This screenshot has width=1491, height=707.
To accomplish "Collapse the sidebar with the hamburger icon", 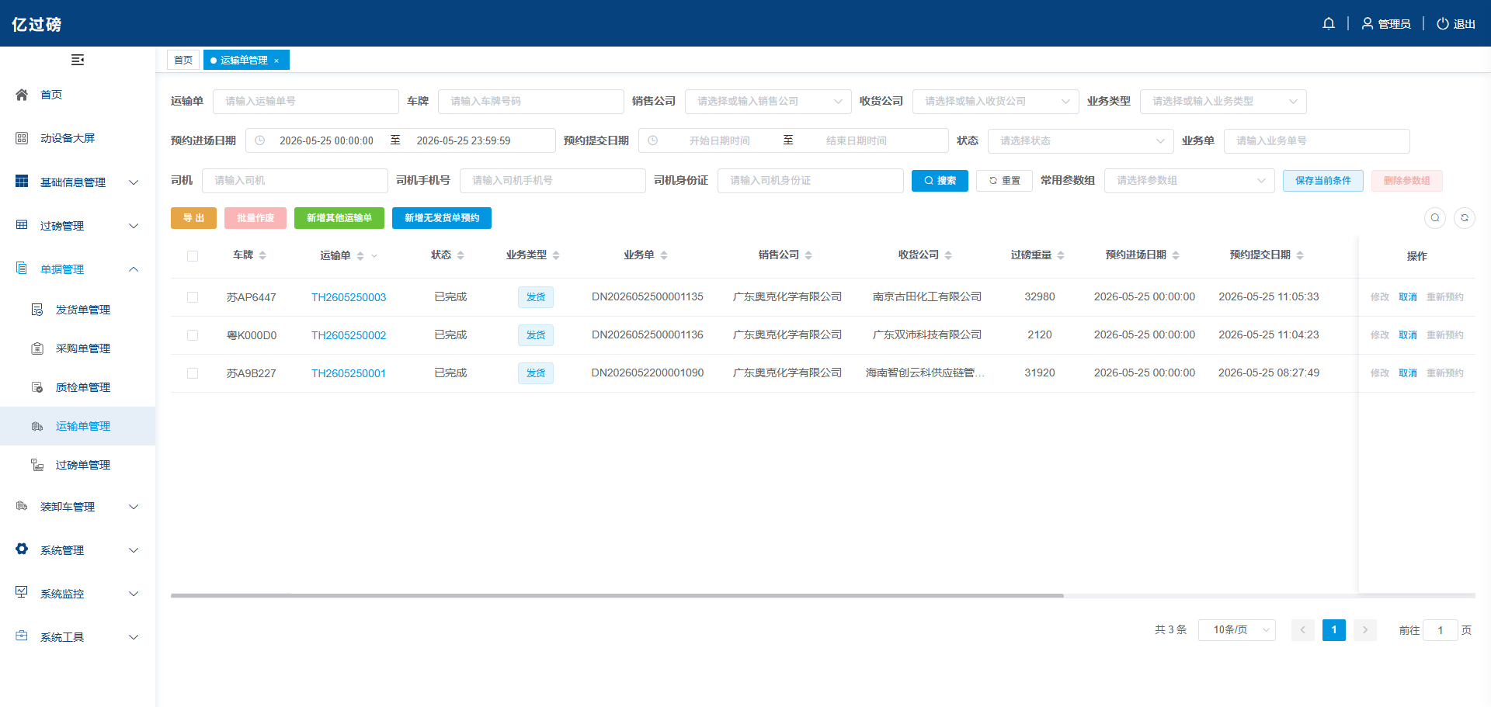I will (x=78, y=60).
